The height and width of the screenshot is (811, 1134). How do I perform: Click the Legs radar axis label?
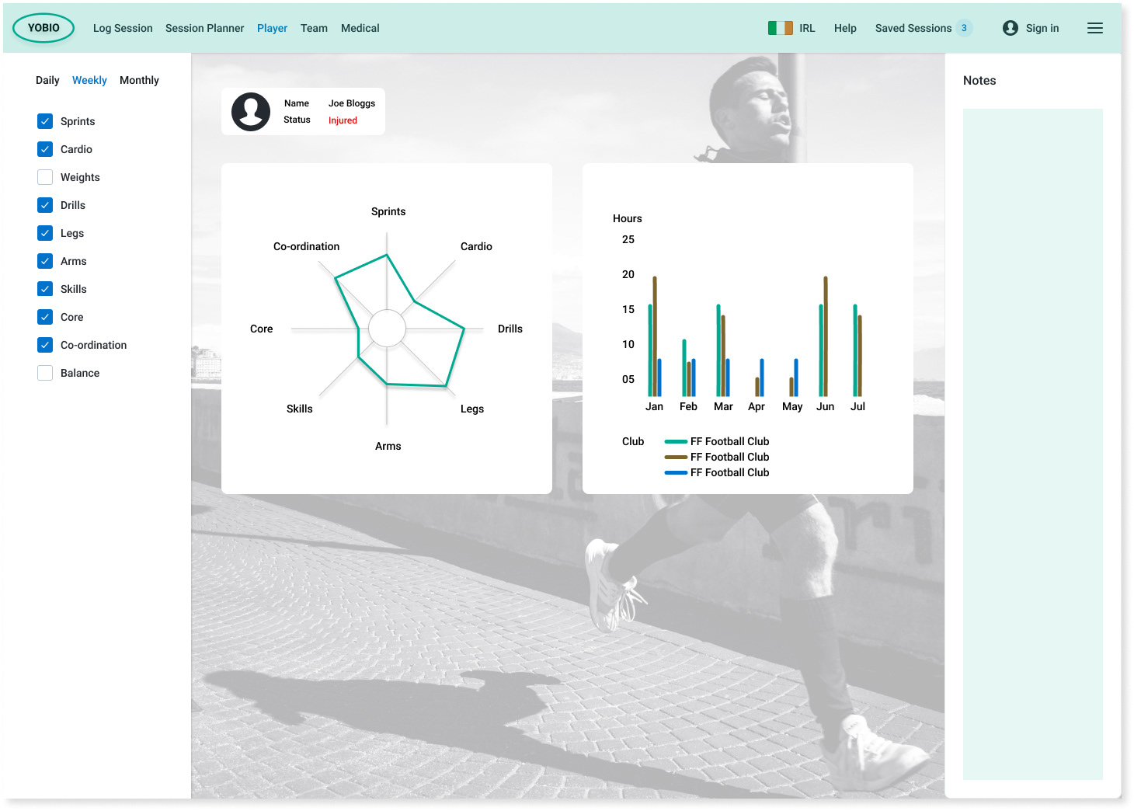[472, 409]
